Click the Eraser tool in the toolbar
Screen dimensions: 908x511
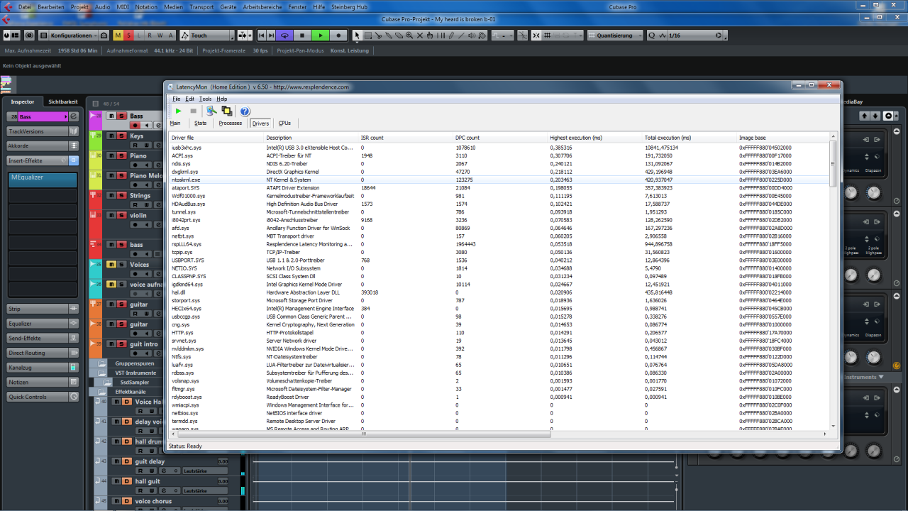pos(399,35)
